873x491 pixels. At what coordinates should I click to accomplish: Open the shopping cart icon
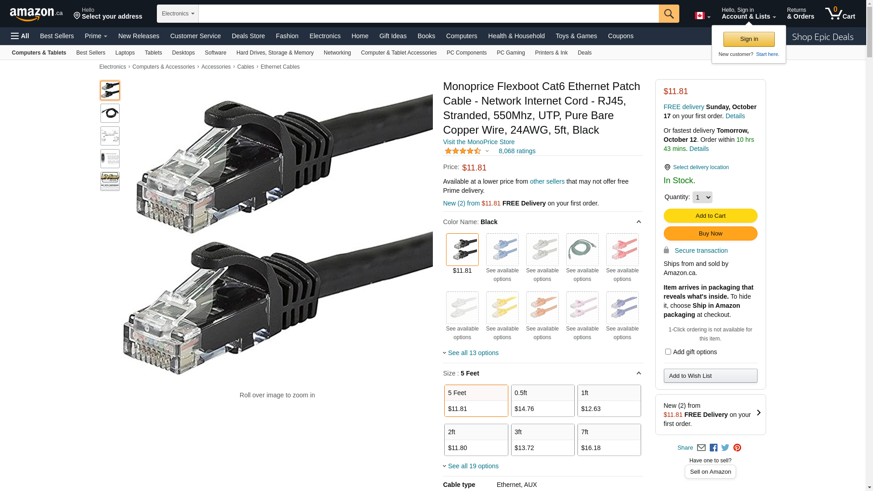(840, 14)
